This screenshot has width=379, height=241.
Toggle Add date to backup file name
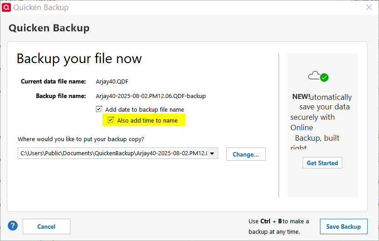point(99,109)
